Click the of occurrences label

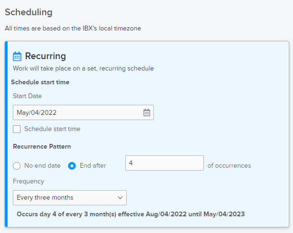[x=229, y=165]
